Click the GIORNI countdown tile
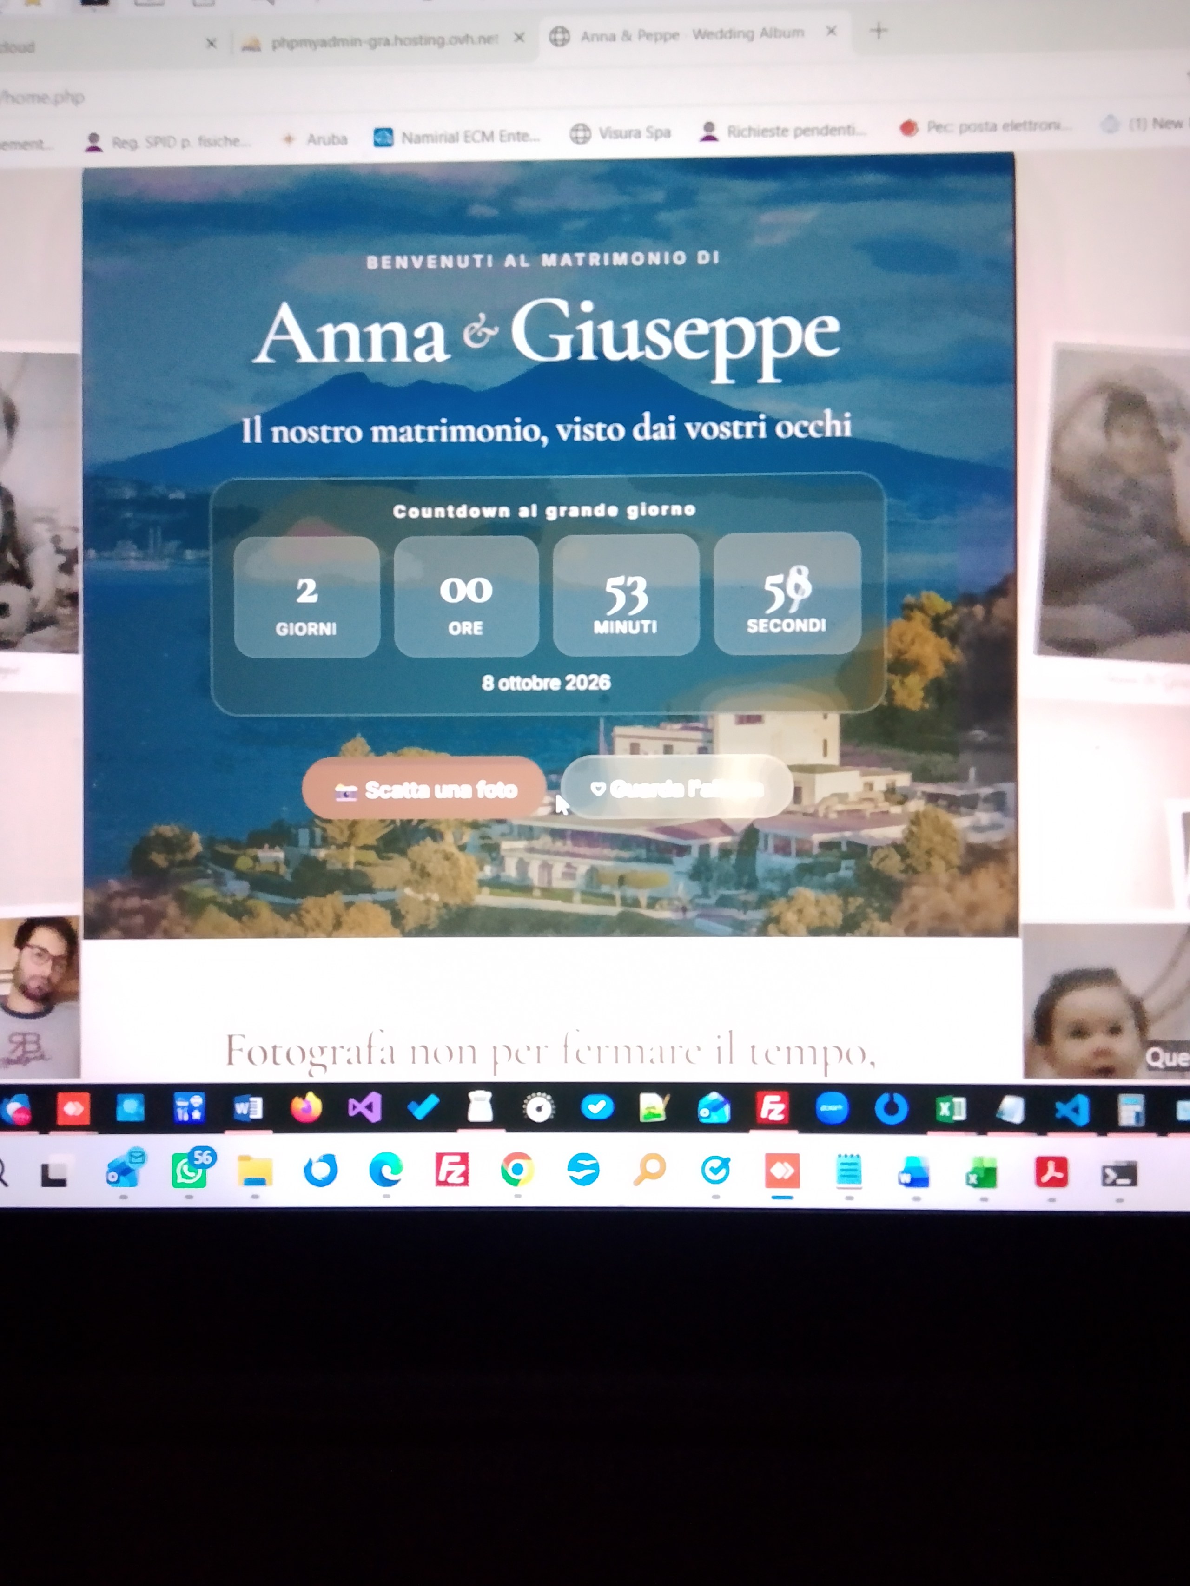 (306, 597)
